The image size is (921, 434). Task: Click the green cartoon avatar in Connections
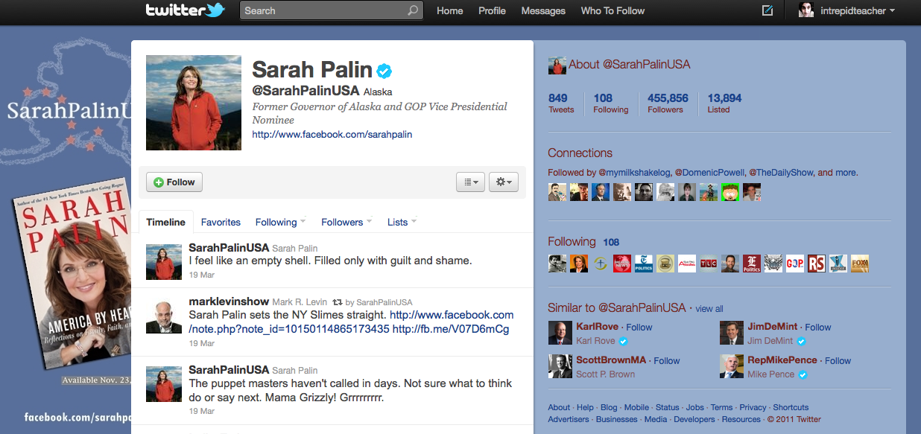coord(730,192)
